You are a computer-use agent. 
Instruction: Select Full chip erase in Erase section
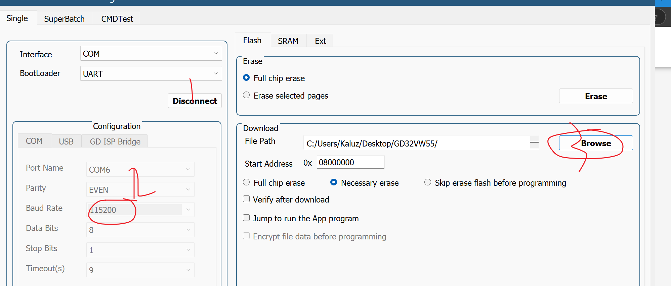(246, 78)
